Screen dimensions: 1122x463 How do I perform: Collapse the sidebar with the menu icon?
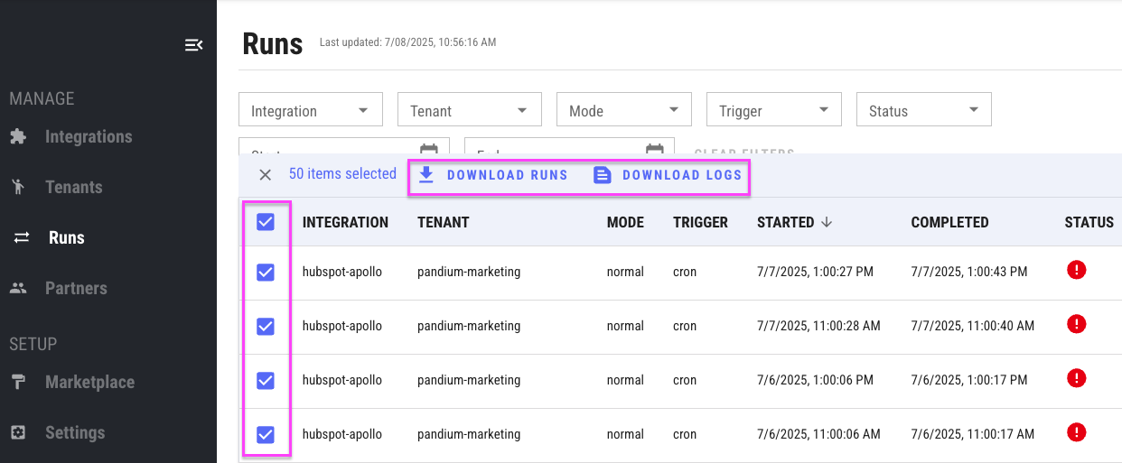[x=193, y=45]
